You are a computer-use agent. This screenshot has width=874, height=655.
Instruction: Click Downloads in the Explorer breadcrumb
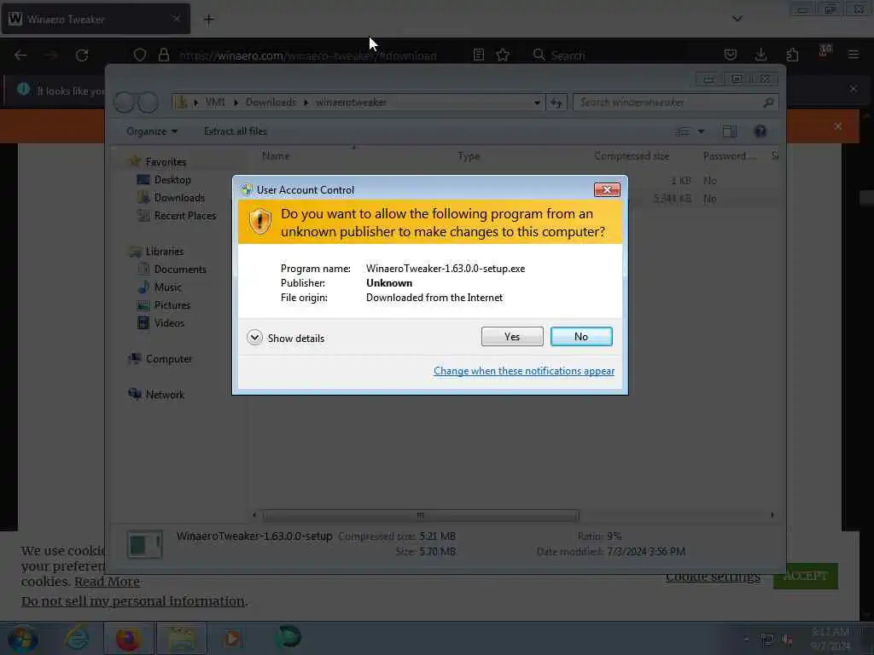(271, 102)
